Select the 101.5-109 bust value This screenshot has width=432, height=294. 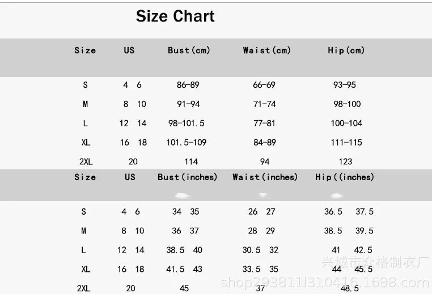(185, 143)
